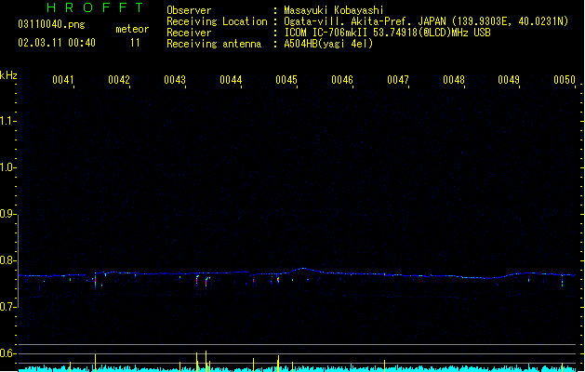Image resolution: width=585 pixels, height=372 pixels.
Task: Select the 0045 time marker
Action: click(x=286, y=80)
